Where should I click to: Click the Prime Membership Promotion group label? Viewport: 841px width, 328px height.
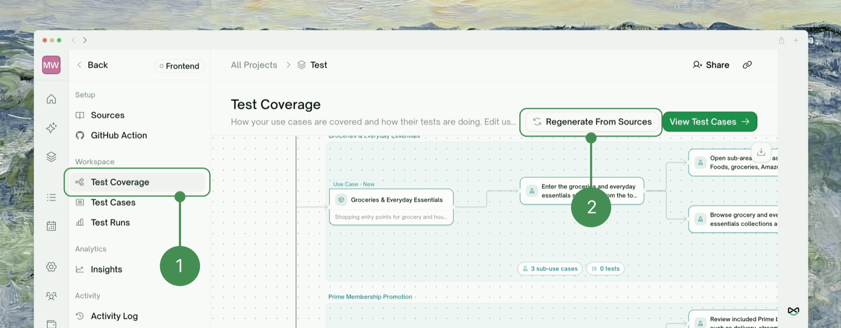(x=370, y=297)
